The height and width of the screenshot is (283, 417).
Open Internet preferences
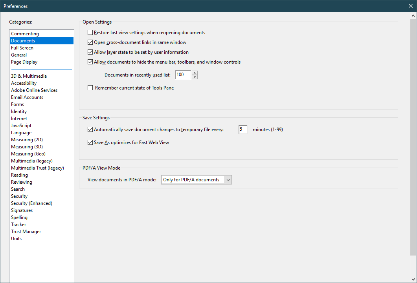42,119
